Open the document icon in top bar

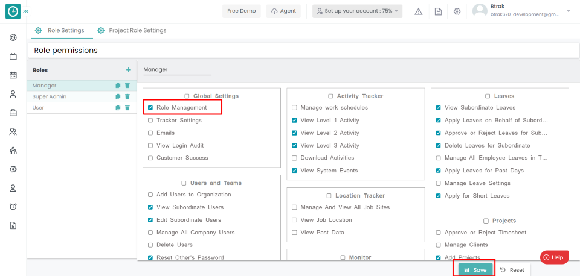[438, 11]
